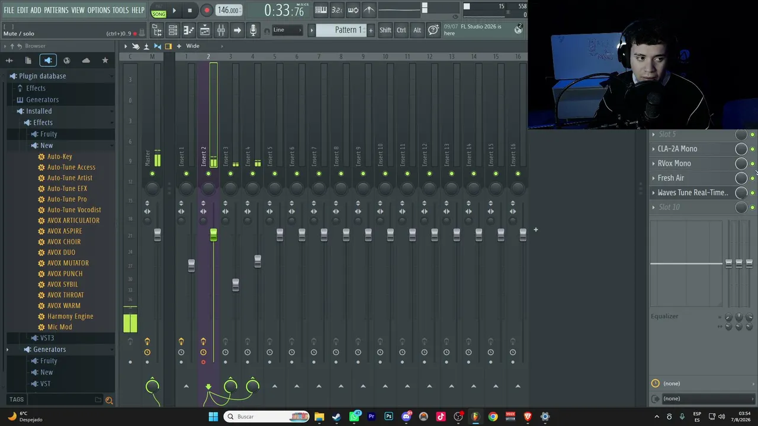Click the Windows Start button
The width and height of the screenshot is (758, 426).
coord(213,417)
